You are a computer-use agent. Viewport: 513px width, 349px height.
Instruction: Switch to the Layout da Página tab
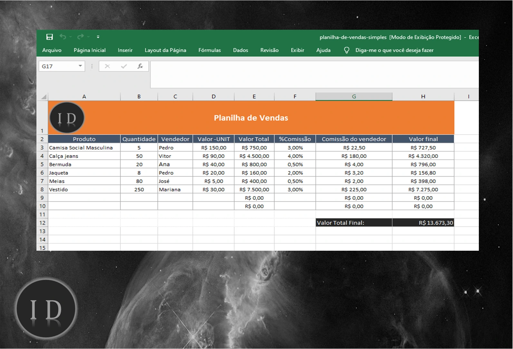point(165,50)
